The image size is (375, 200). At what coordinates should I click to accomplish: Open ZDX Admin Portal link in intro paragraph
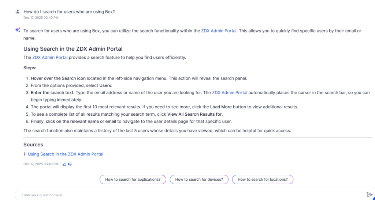219,31
